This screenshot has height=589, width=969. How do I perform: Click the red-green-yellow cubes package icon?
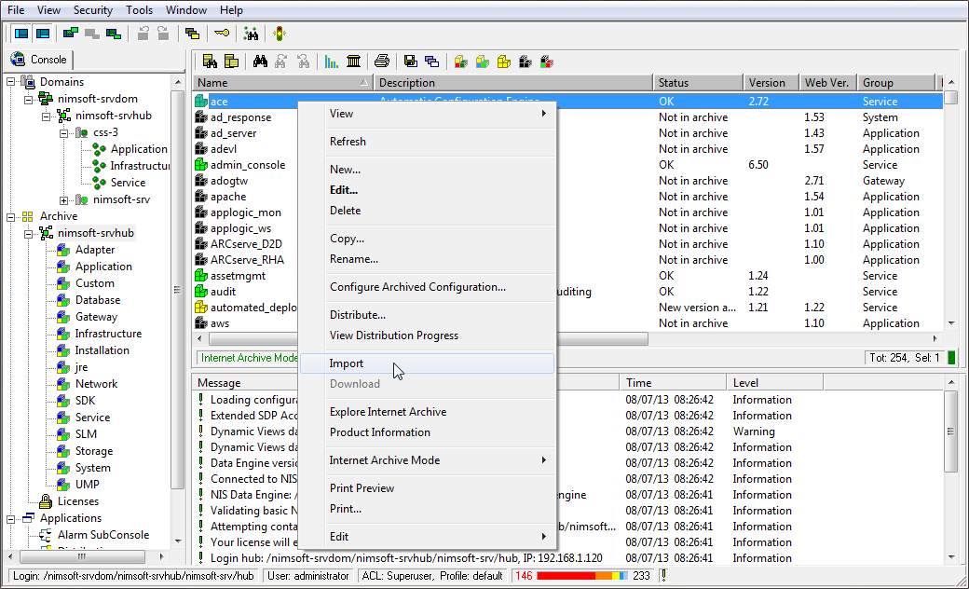(460, 62)
